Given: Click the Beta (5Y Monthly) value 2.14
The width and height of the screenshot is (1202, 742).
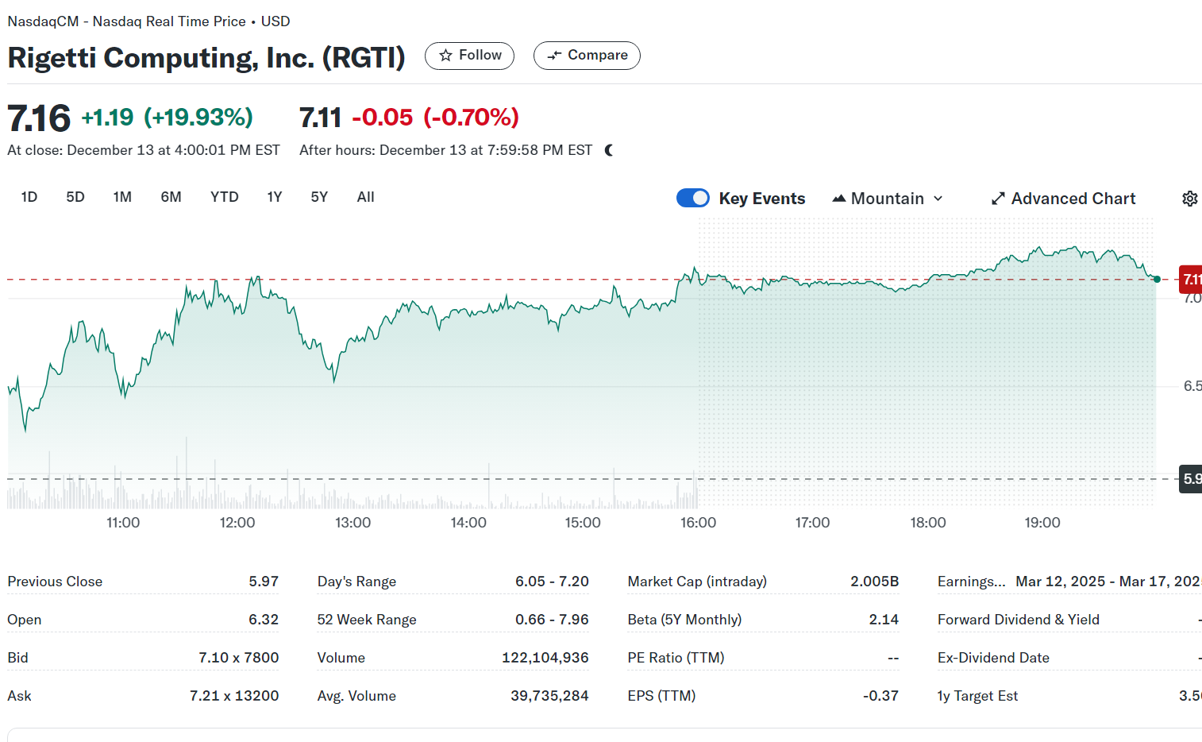Looking at the screenshot, I should click(884, 620).
